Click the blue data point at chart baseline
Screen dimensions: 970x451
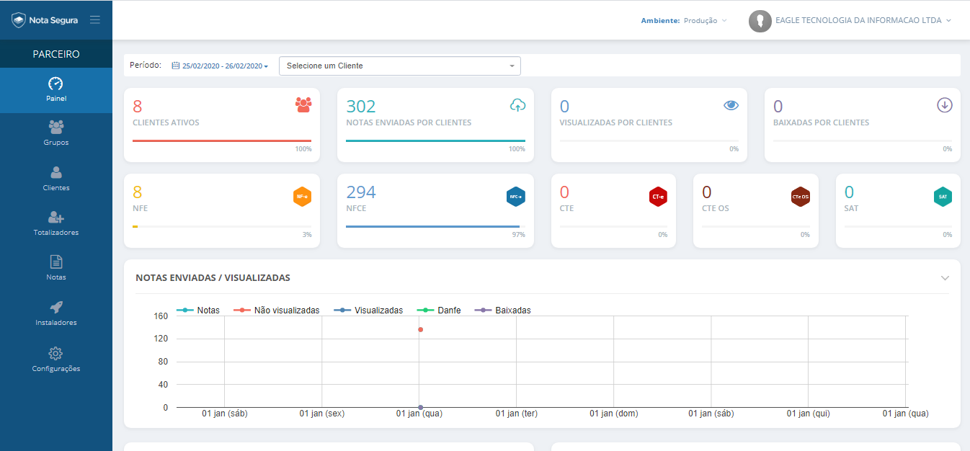420,408
